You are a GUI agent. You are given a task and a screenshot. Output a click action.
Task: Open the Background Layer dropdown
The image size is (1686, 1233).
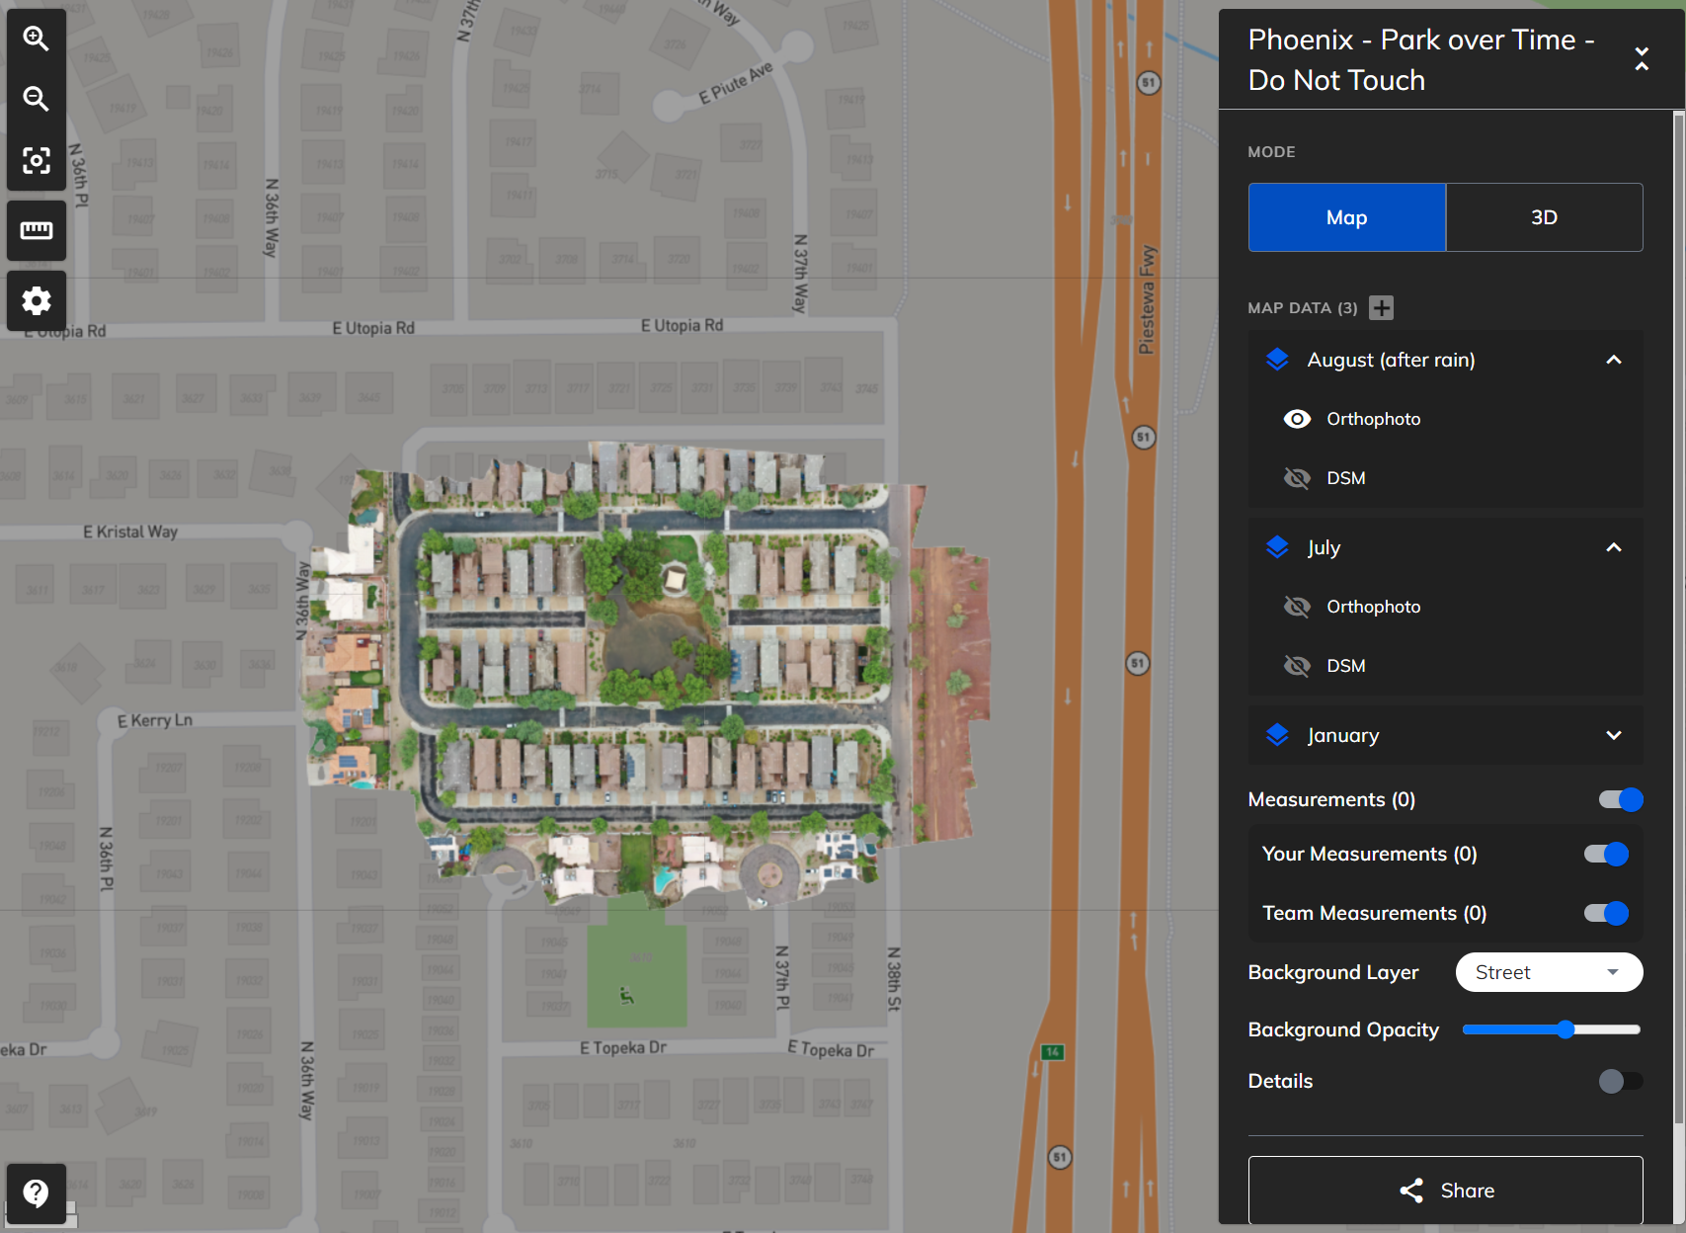(x=1548, y=972)
